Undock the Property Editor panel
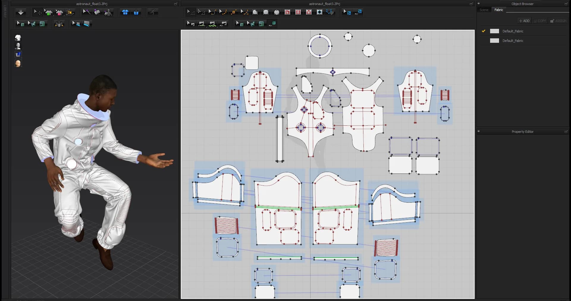Image resolution: width=571 pixels, height=301 pixels. [x=566, y=132]
